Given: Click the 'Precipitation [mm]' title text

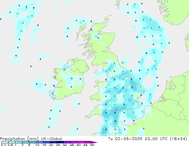Looking at the screenshot, I should tap(19, 139).
